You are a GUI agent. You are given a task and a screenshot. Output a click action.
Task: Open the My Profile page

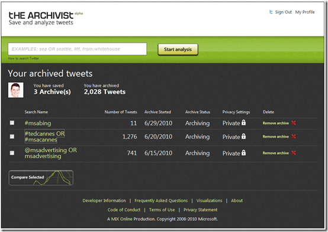(305, 12)
